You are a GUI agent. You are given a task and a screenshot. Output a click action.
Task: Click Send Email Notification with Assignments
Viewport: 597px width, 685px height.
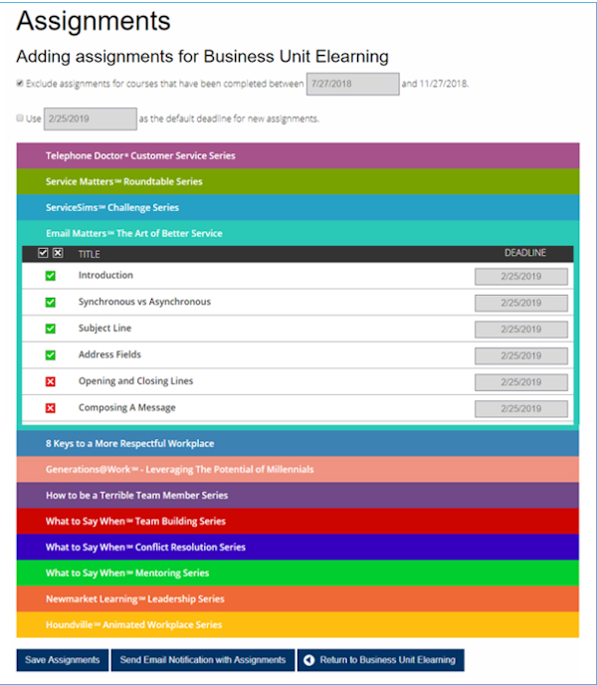point(202,659)
